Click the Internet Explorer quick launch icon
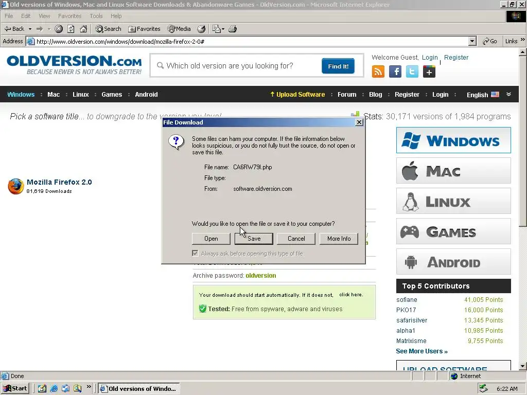Image resolution: width=527 pixels, height=395 pixels. (54, 388)
